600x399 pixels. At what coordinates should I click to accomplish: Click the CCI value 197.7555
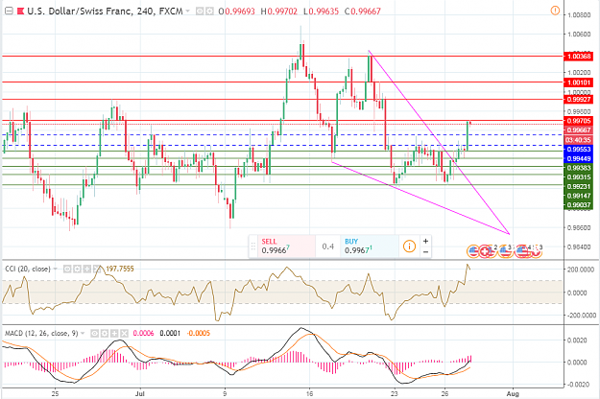(x=120, y=270)
